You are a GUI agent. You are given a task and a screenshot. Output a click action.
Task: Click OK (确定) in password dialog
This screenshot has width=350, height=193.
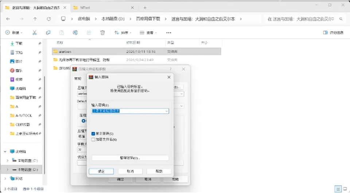pyautogui.click(x=101, y=171)
